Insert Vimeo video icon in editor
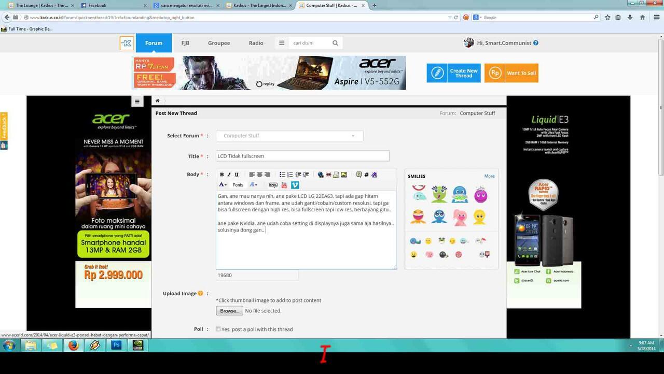 295,185
